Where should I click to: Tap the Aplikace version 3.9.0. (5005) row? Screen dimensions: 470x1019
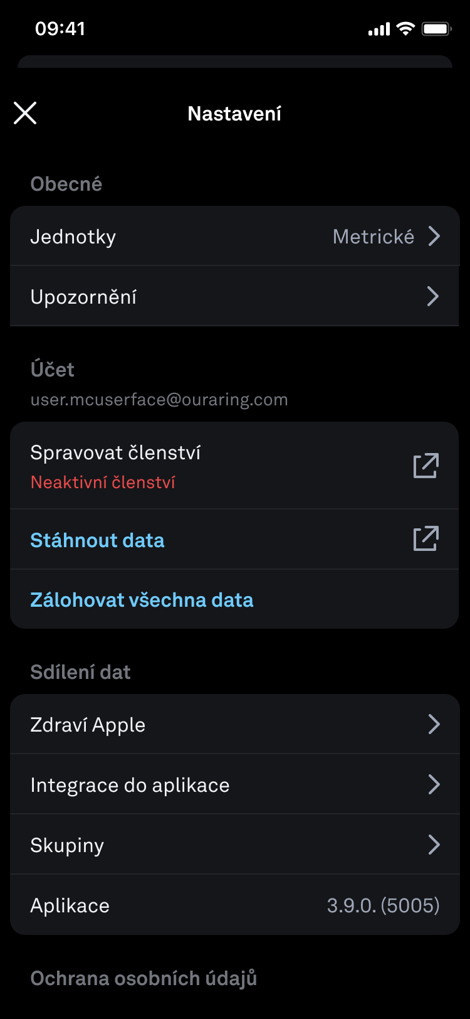click(234, 905)
